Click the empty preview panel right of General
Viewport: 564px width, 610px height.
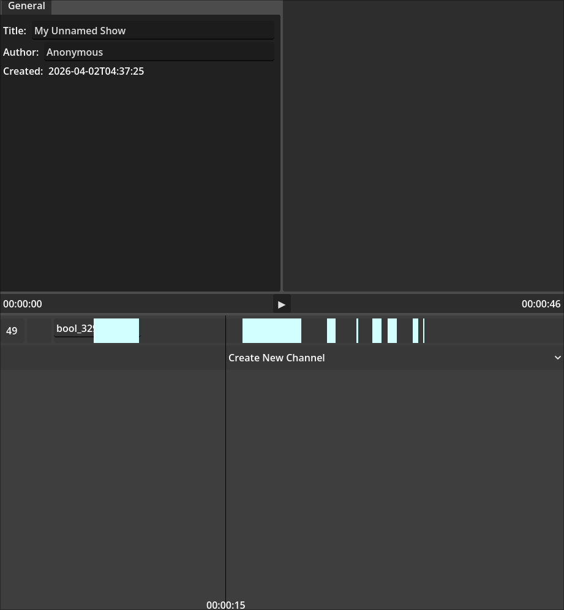[x=423, y=146]
